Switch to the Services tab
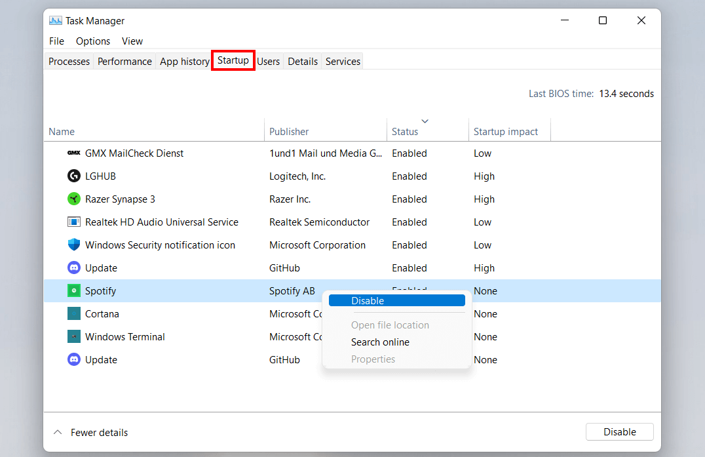This screenshot has width=705, height=457. [342, 61]
